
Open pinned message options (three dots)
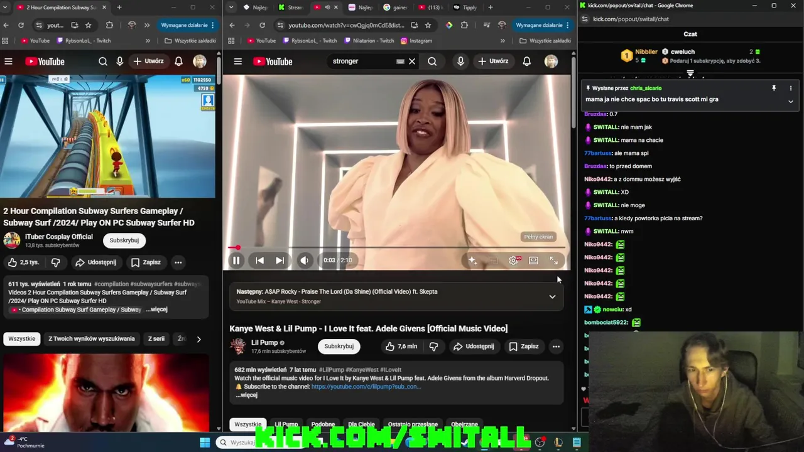point(791,89)
